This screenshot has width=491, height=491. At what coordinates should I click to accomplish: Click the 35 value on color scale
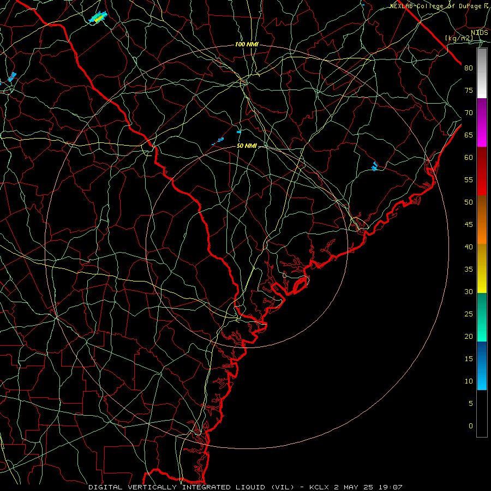469,270
